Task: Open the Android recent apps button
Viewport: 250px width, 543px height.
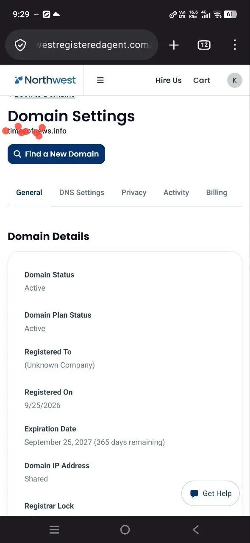Action: click(x=54, y=529)
